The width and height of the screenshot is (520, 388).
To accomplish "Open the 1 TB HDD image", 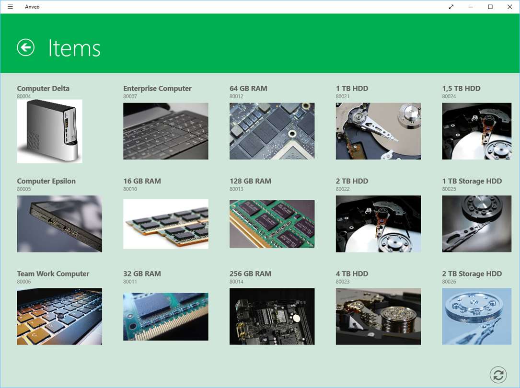I will (x=379, y=131).
